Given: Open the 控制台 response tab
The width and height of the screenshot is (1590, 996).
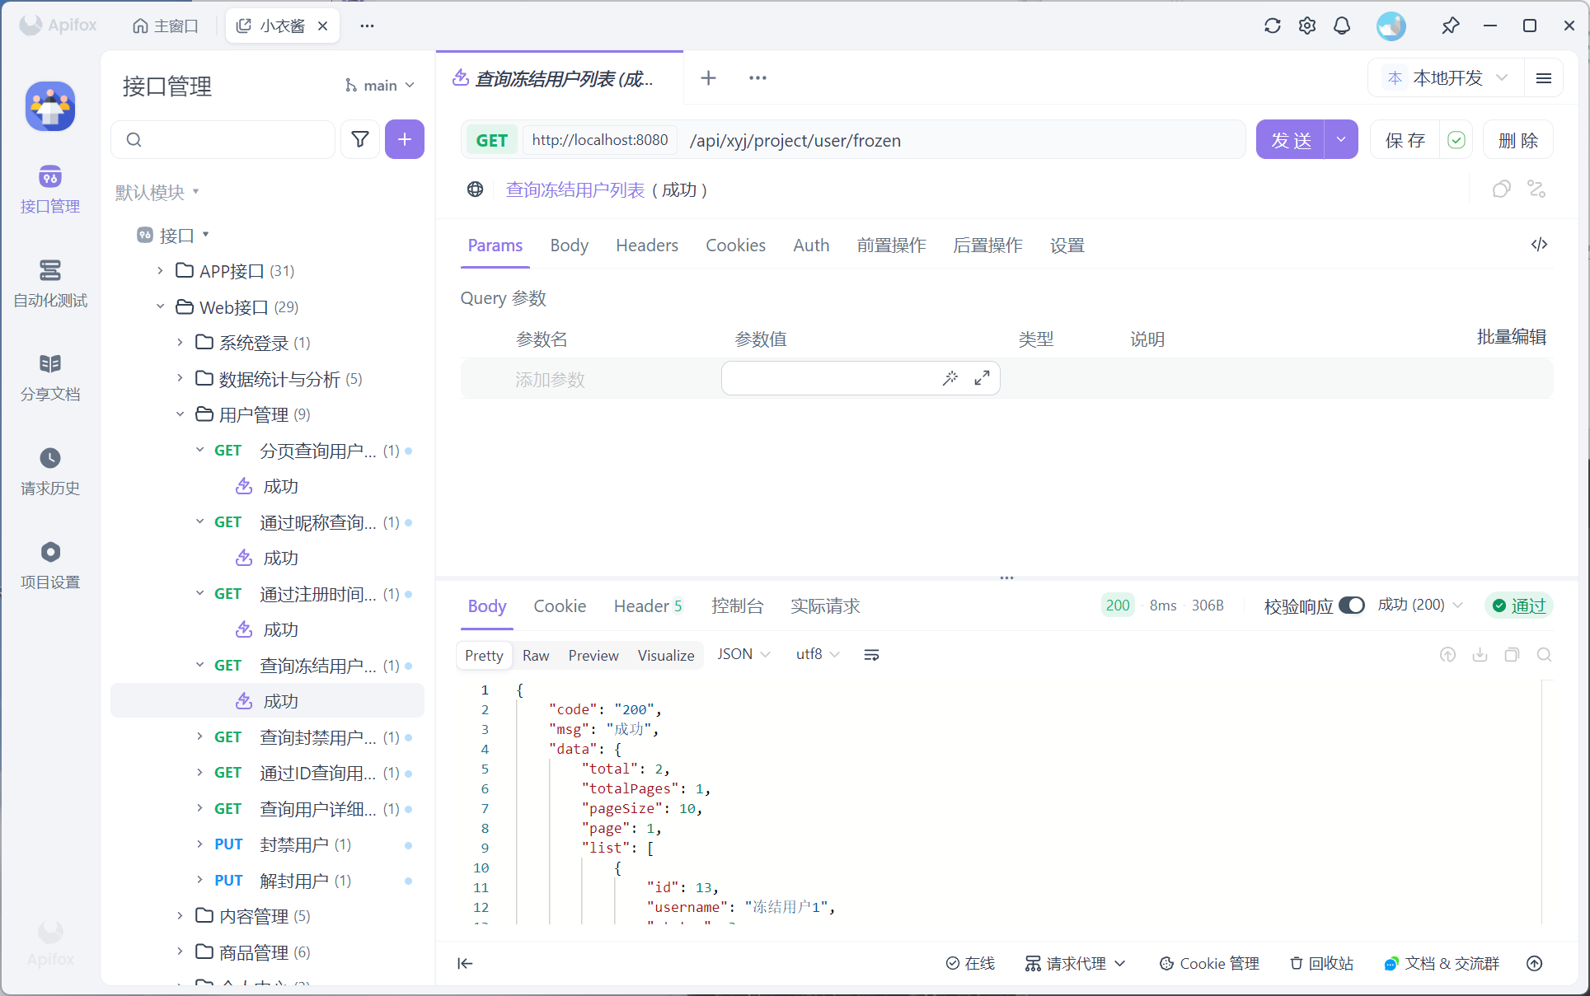Looking at the screenshot, I should (x=737, y=606).
